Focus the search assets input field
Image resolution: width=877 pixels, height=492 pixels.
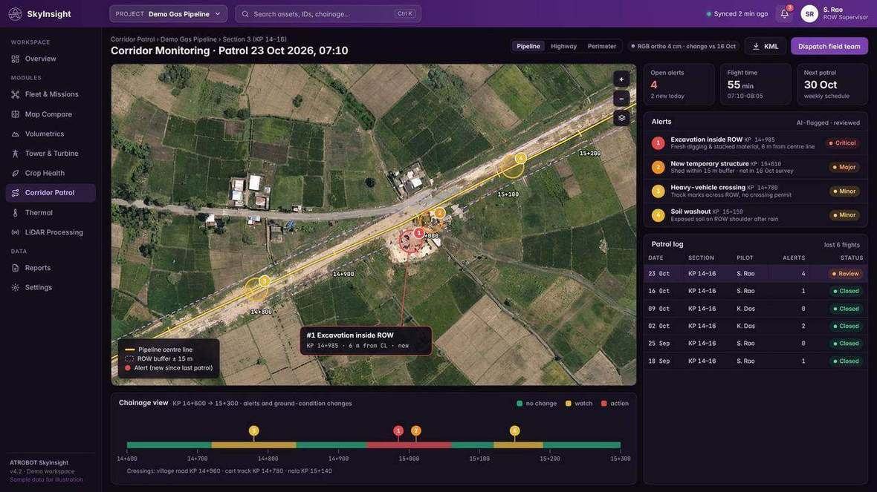(328, 14)
